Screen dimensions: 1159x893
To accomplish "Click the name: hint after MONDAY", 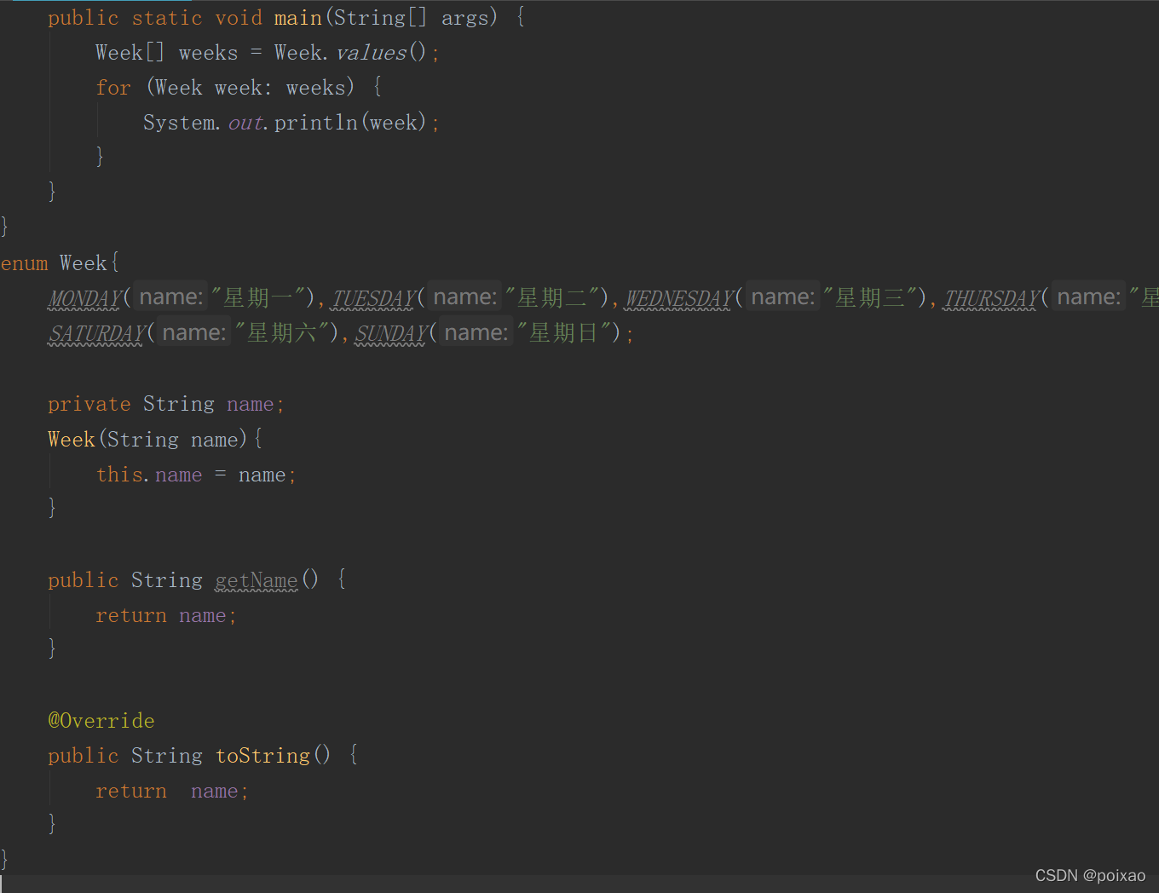I will (171, 297).
